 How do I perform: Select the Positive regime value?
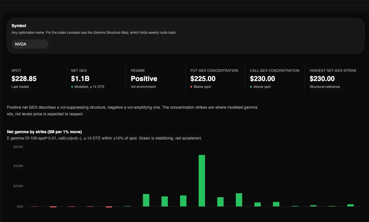click(144, 79)
